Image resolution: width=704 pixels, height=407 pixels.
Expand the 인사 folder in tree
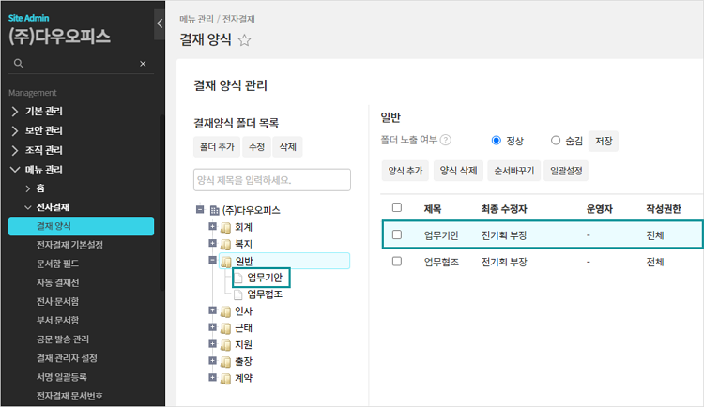(213, 310)
